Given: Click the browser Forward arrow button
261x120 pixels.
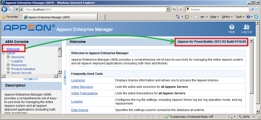Looking at the screenshot, I should point(12,9).
